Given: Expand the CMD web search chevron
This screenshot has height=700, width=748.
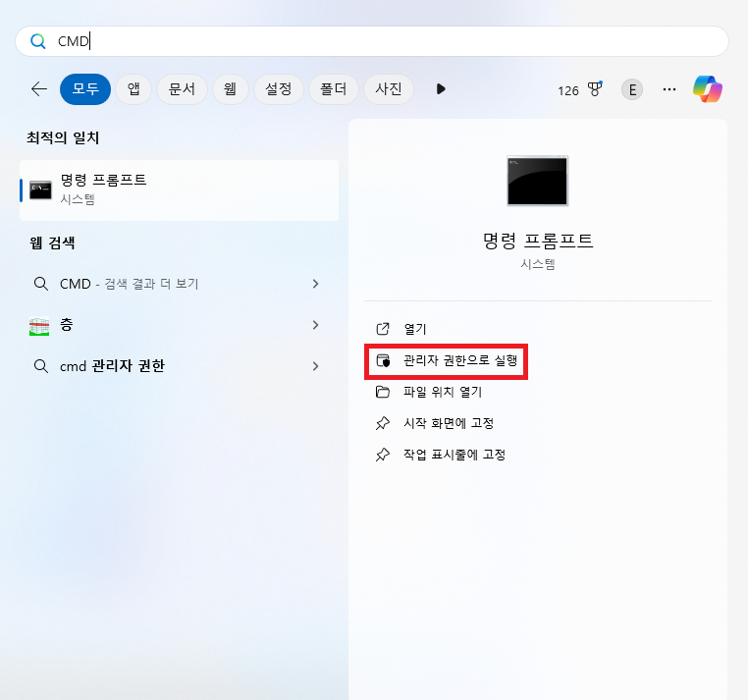Looking at the screenshot, I should pos(315,284).
